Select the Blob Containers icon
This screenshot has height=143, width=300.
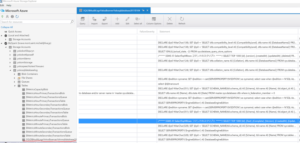click(x=19, y=74)
